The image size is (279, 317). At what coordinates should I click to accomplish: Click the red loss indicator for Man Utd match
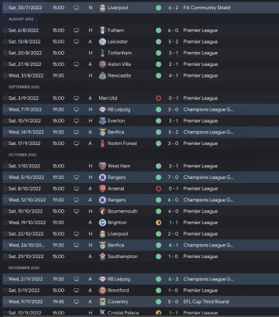158,98
